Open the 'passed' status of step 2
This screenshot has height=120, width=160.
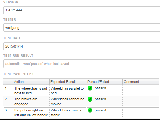(x=100, y=99)
